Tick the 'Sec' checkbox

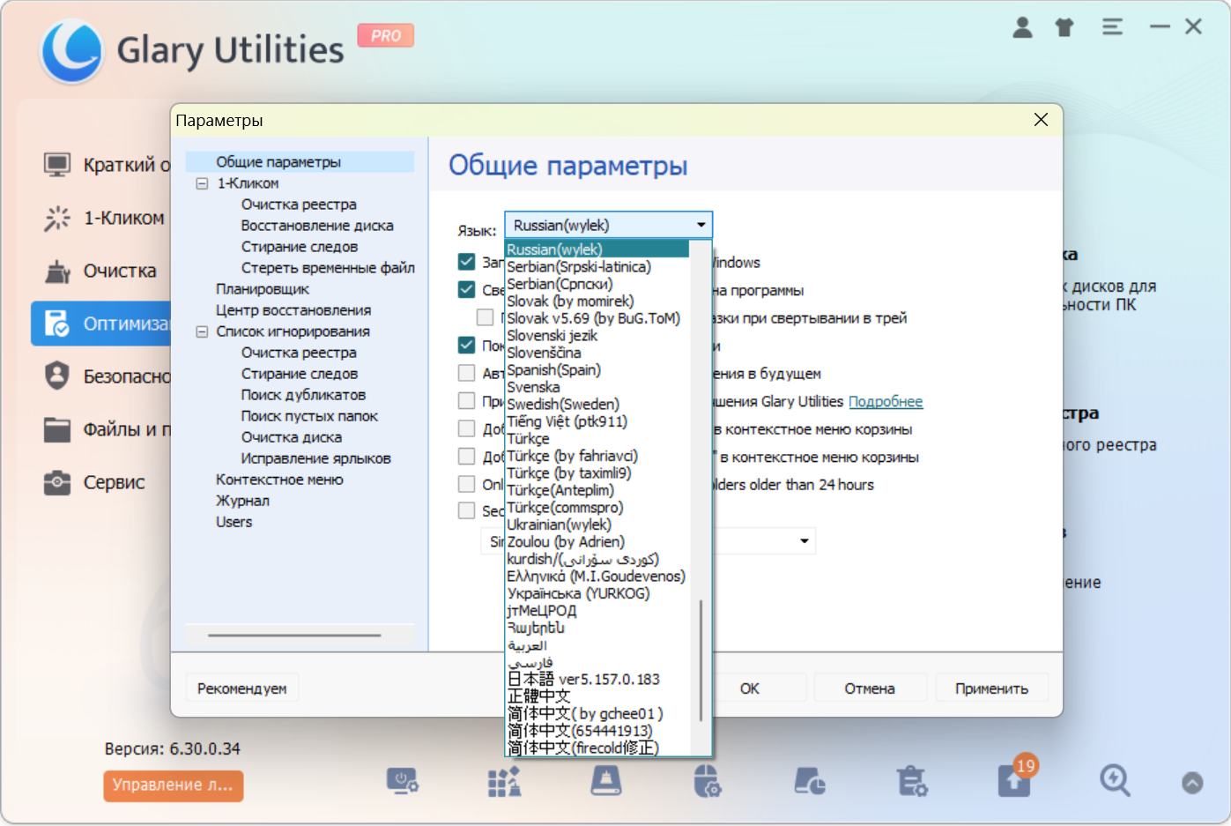coord(467,510)
